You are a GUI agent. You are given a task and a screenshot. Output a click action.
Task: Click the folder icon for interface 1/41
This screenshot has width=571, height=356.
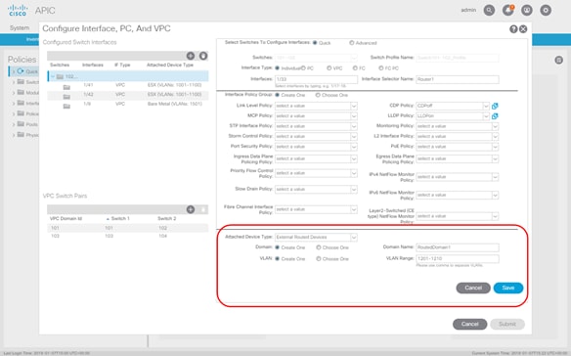[x=66, y=87]
